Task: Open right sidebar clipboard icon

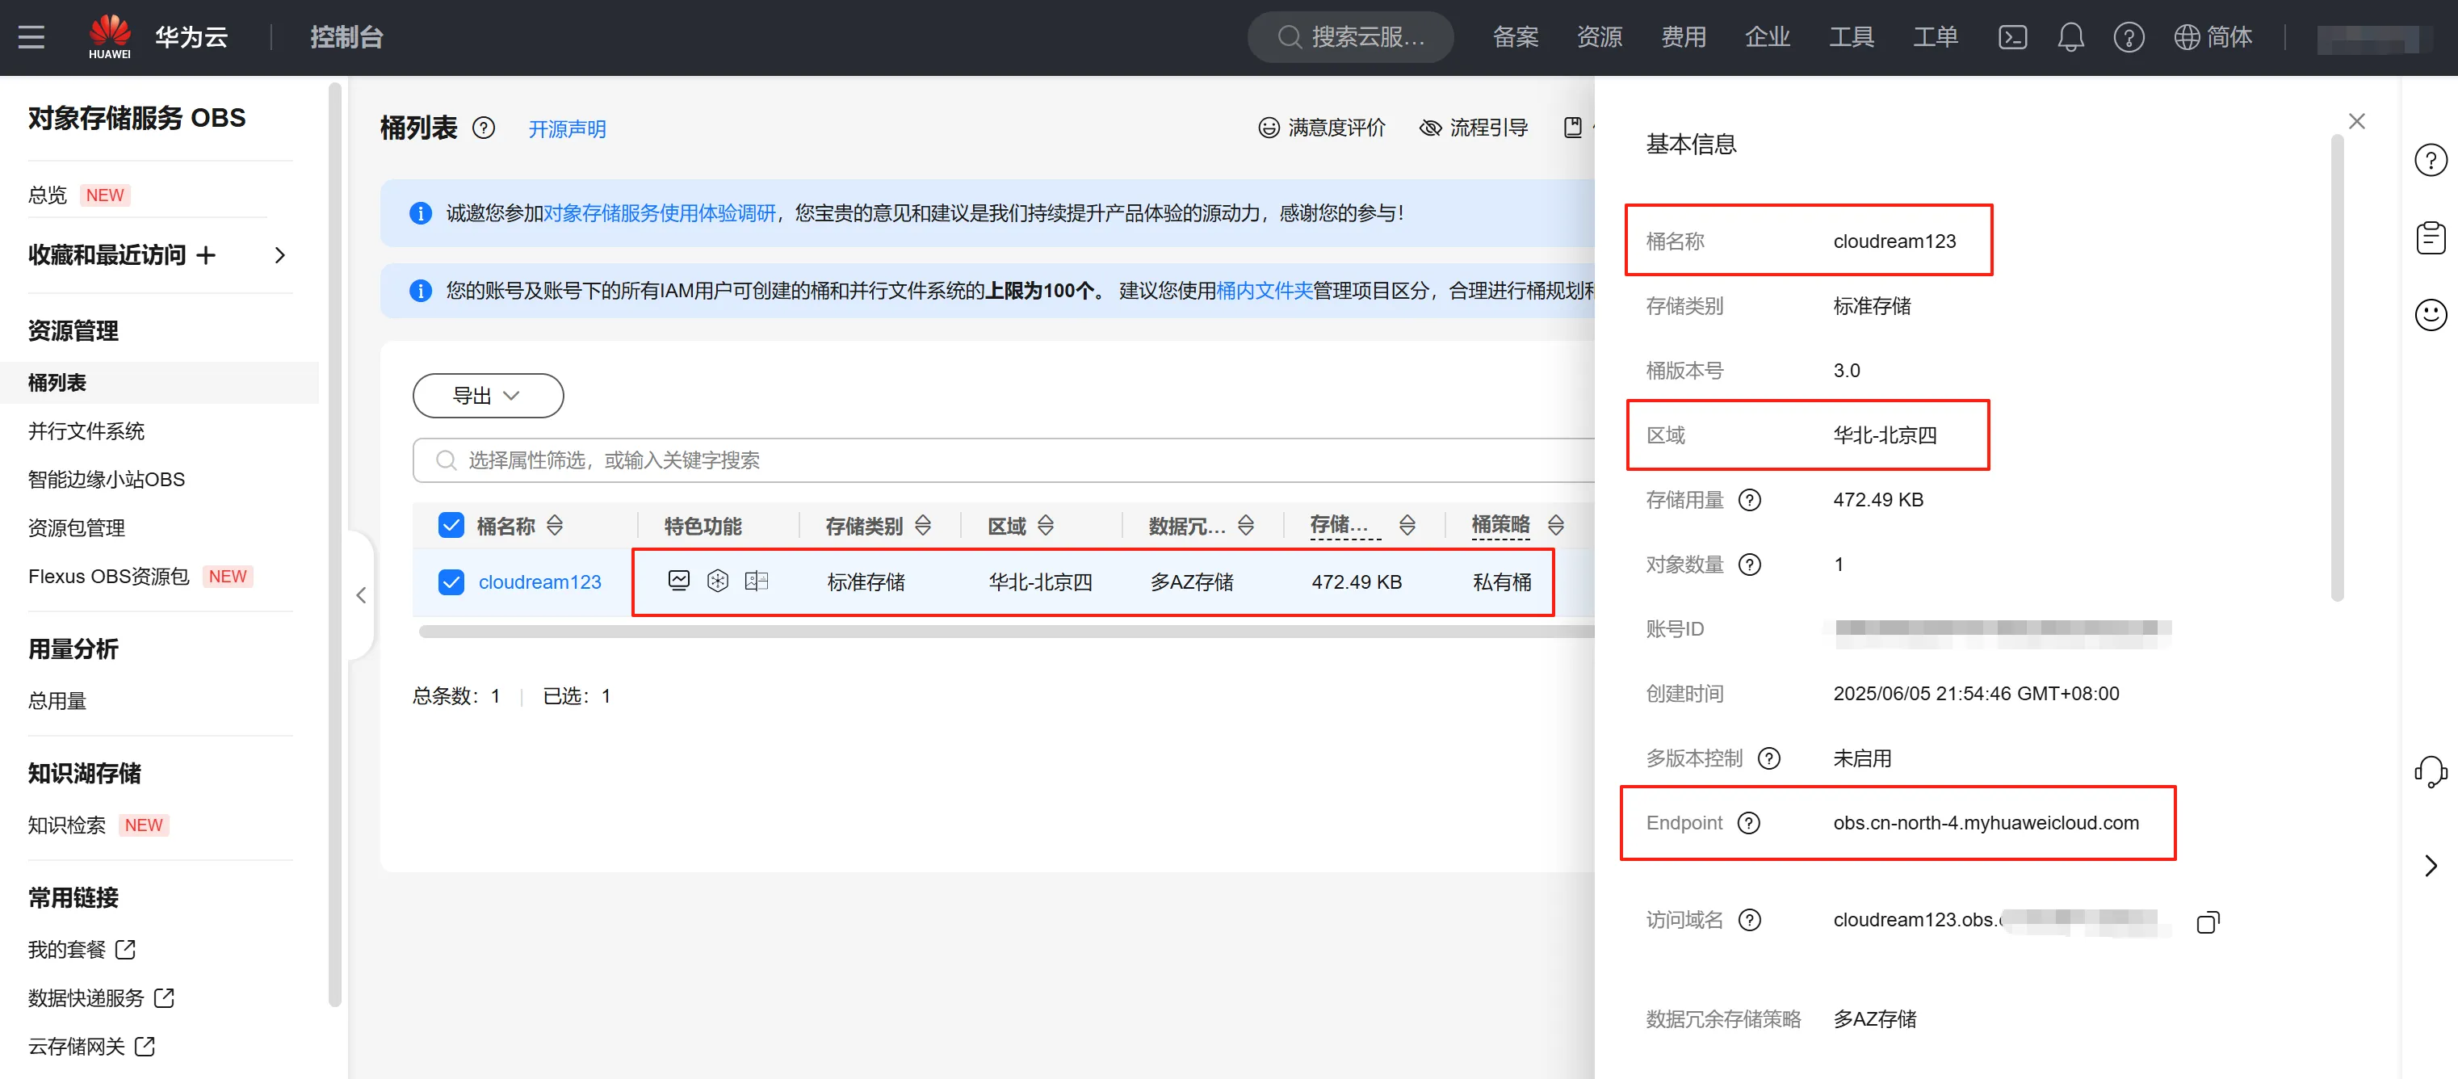Action: coord(2431,237)
